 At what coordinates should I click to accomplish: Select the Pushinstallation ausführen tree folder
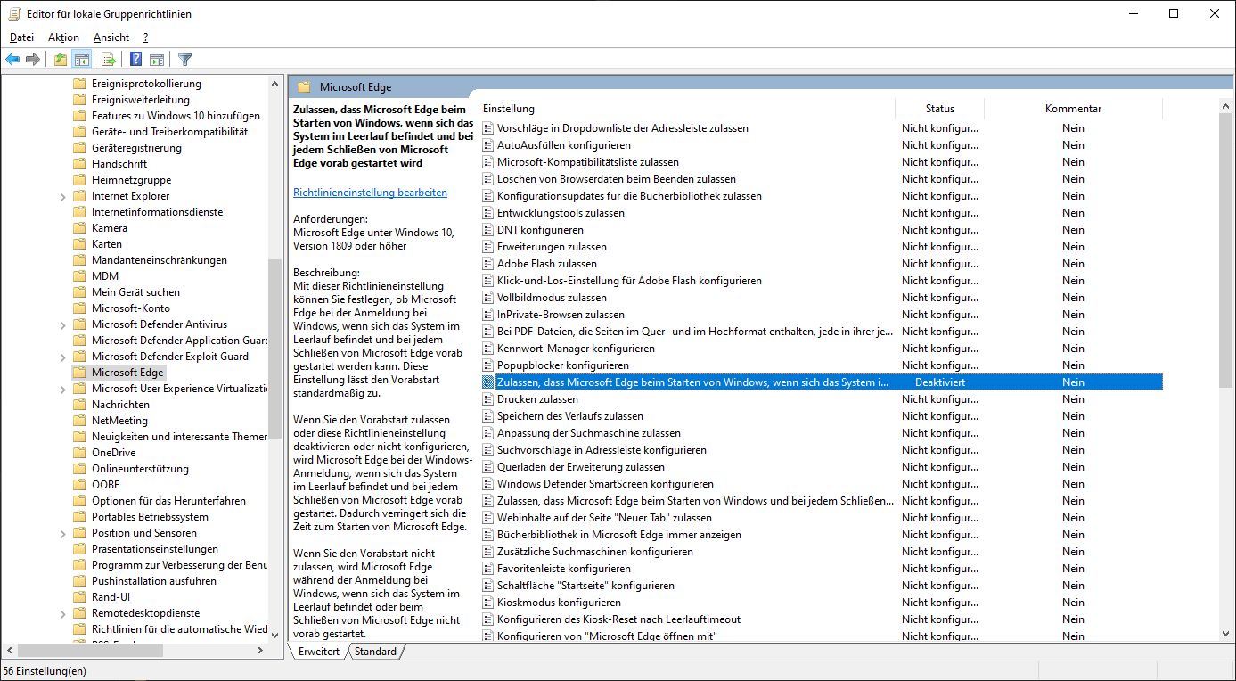154,581
